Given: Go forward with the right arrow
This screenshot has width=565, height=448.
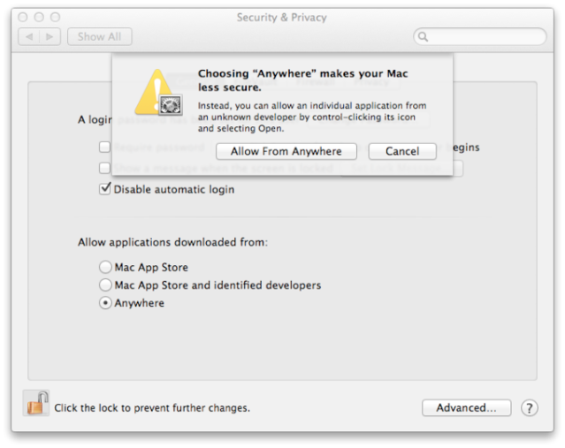Looking at the screenshot, I should 50,37.
